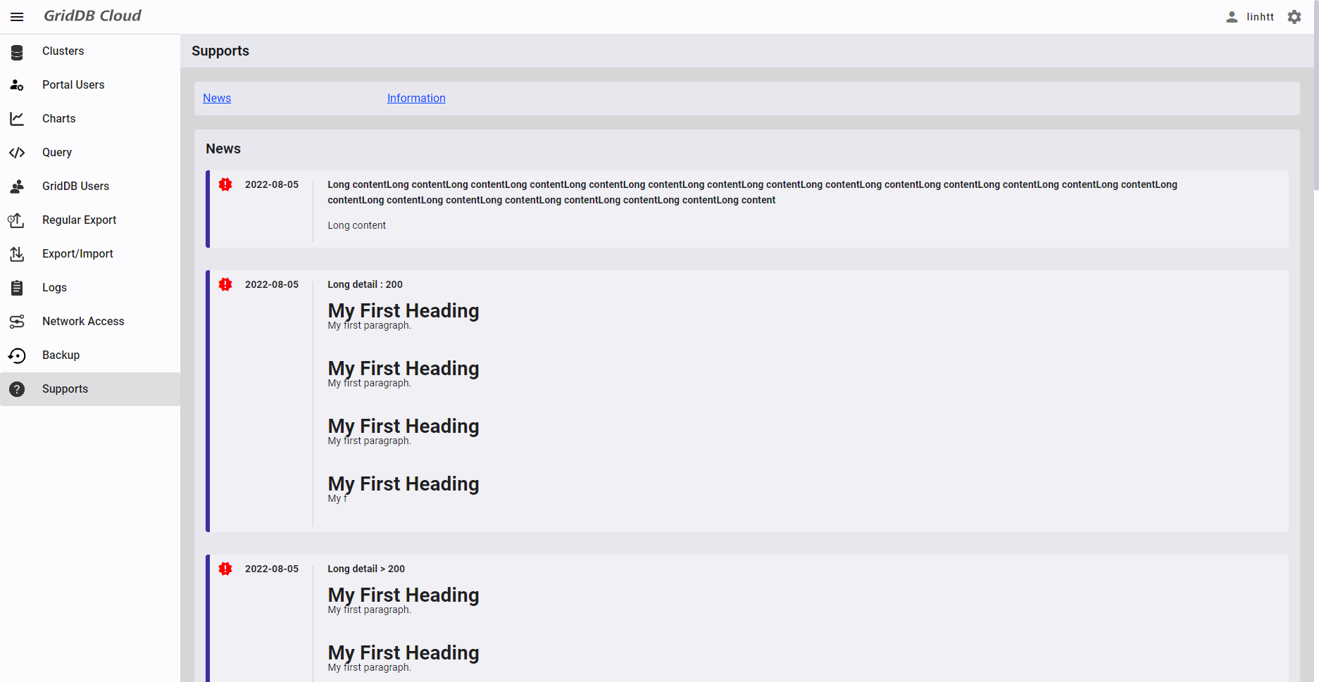Screen dimensions: 1319x682
Task: Jump to the Information link
Action: click(x=416, y=99)
